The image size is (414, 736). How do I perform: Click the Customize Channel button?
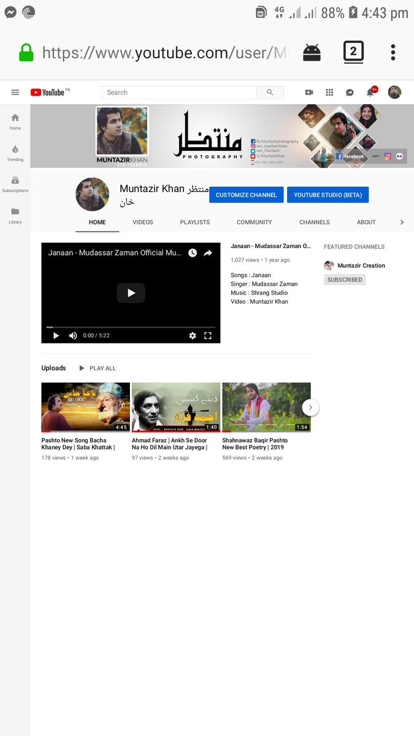[247, 195]
